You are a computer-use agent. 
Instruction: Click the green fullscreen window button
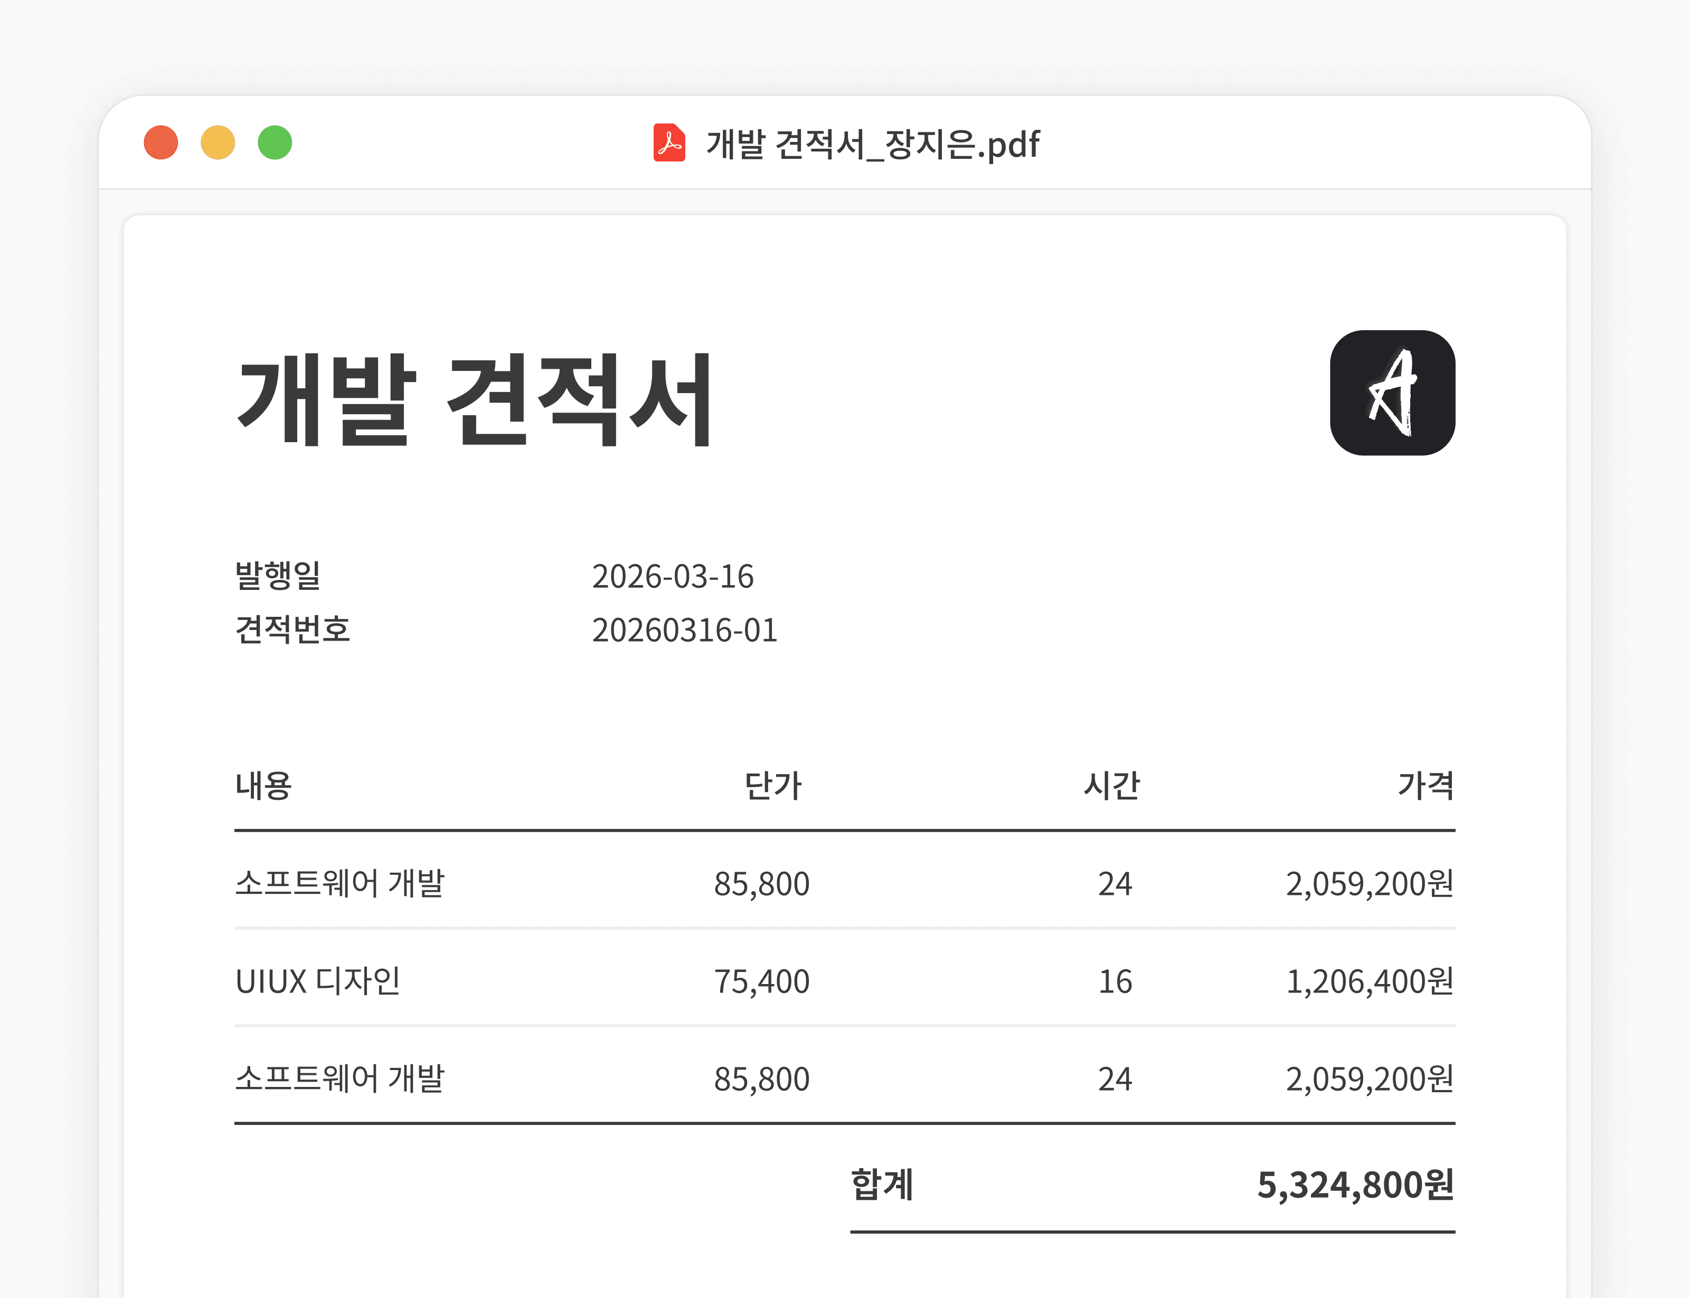pyautogui.click(x=275, y=143)
